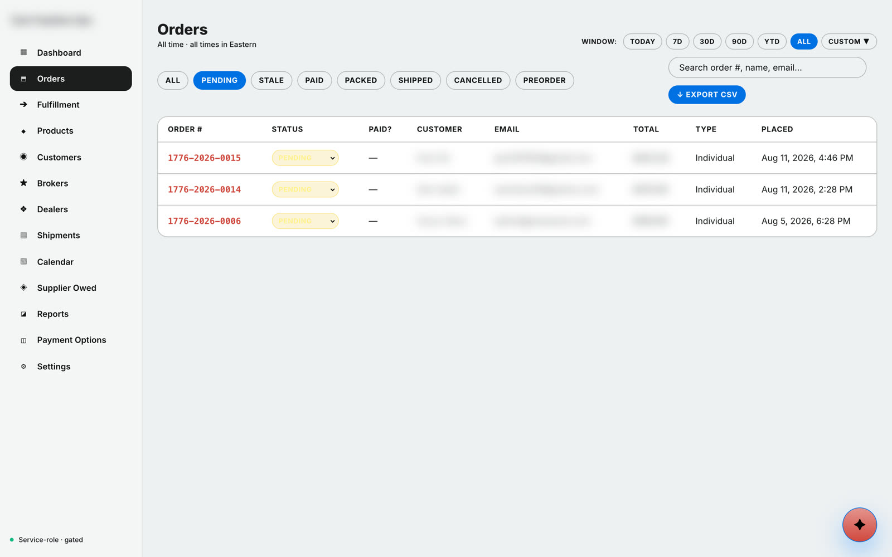Viewport: 892px width, 557px height.
Task: Show only PACKED orders
Action: click(361, 80)
